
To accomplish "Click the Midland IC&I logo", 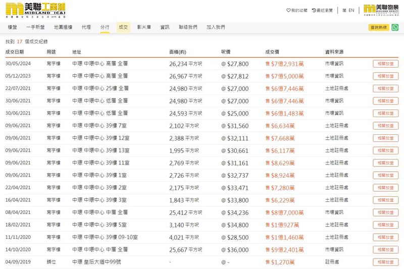I will (35, 10).
